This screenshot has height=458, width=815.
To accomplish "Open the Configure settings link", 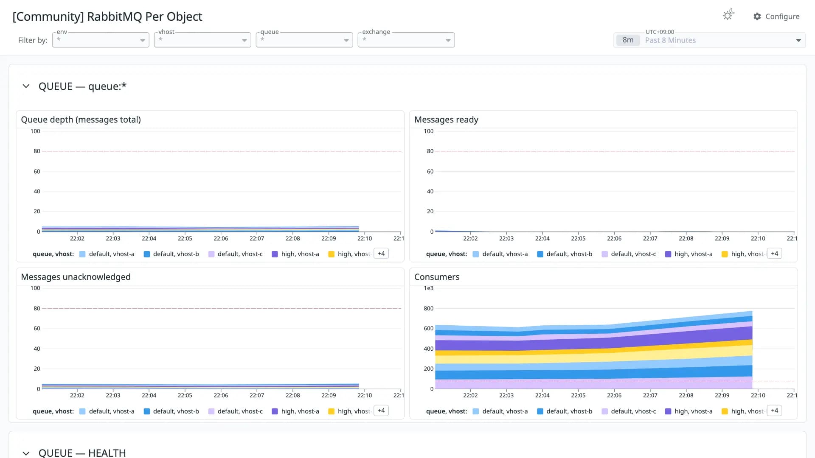I will click(x=776, y=17).
